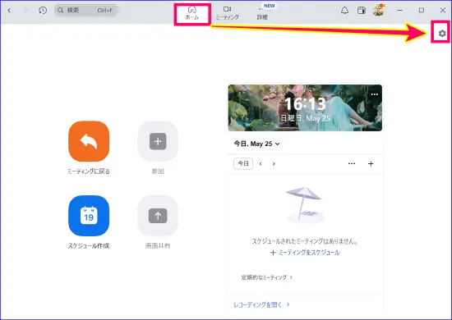452x320 pixels.
Task: Open the three-dot menu on clock banner
Action: click(375, 94)
